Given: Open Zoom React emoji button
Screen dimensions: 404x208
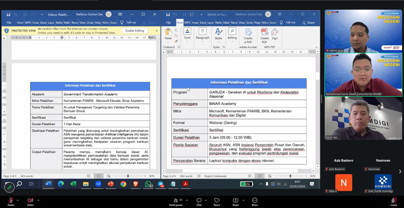Looking at the screenshot, I should [x=217, y=201].
